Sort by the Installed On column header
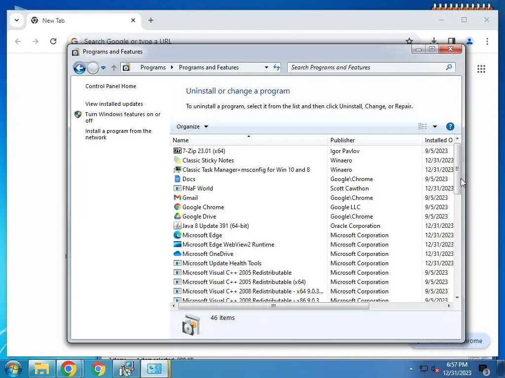The width and height of the screenshot is (505, 378). (438, 140)
